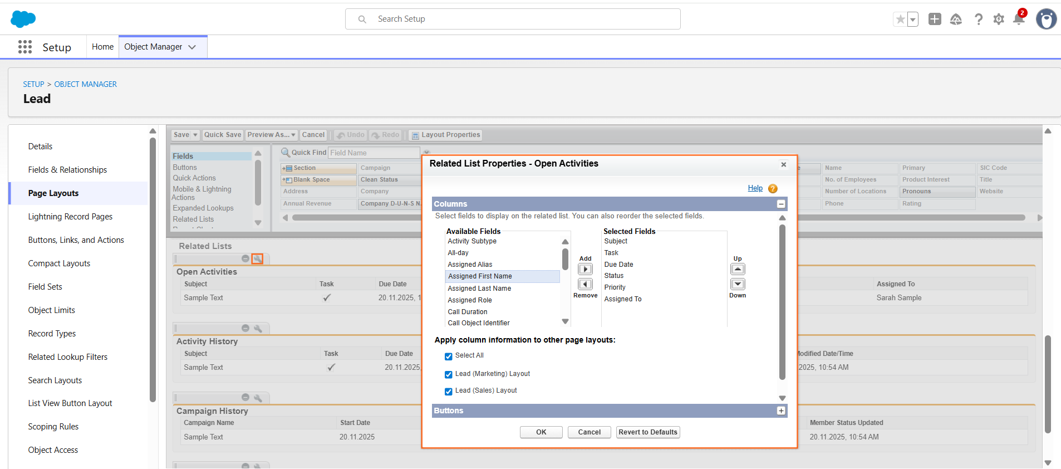Click the Quick Save toolbar button
The height and width of the screenshot is (469, 1061).
[223, 135]
